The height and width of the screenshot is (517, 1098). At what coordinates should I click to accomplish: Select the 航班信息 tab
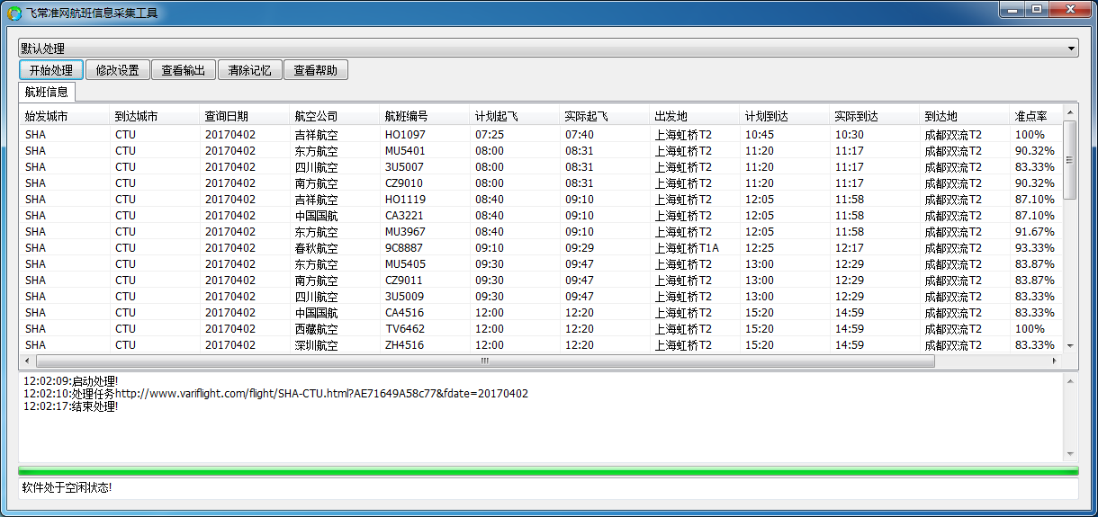47,92
